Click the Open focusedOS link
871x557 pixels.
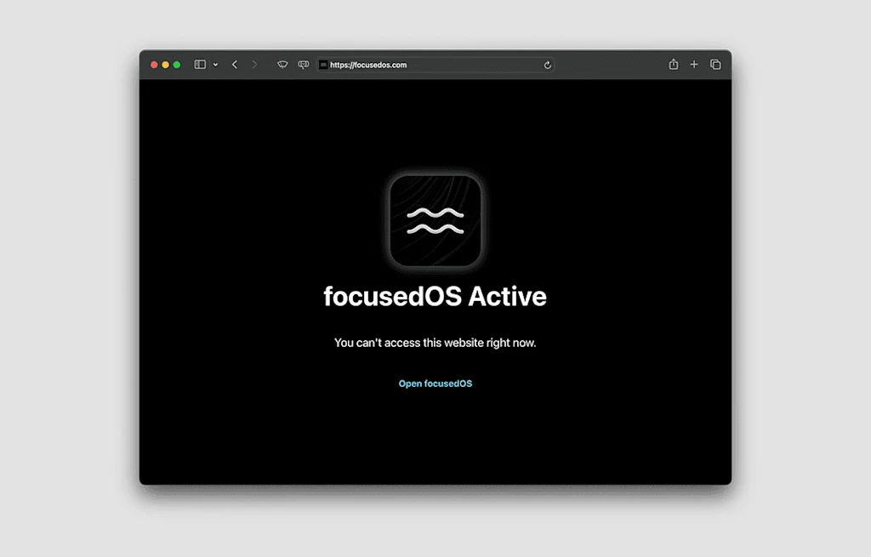[x=435, y=384]
